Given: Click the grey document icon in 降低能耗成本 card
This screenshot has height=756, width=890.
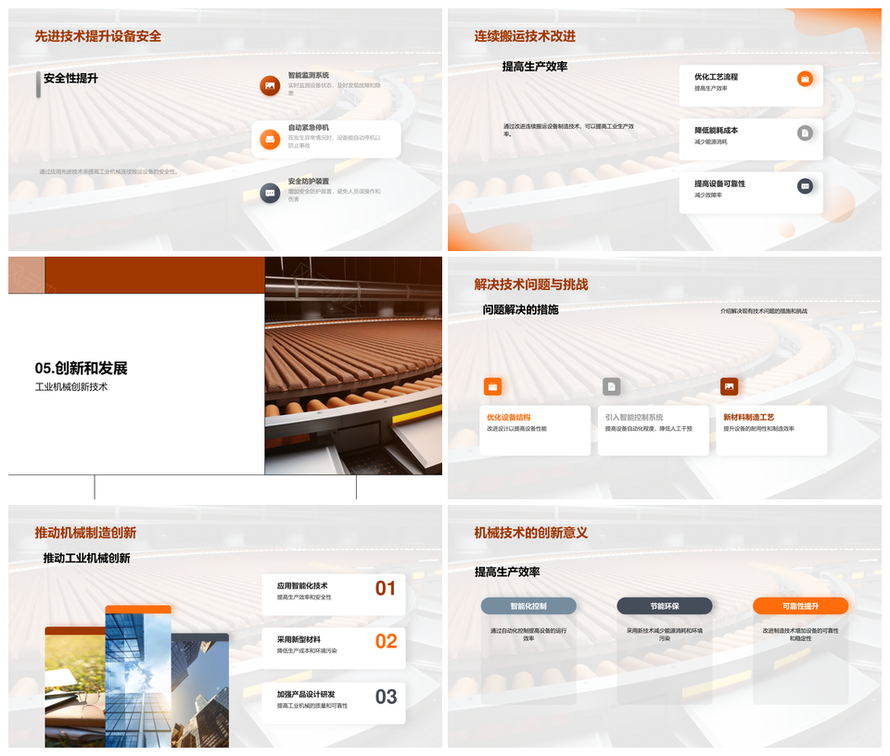Looking at the screenshot, I should (805, 132).
